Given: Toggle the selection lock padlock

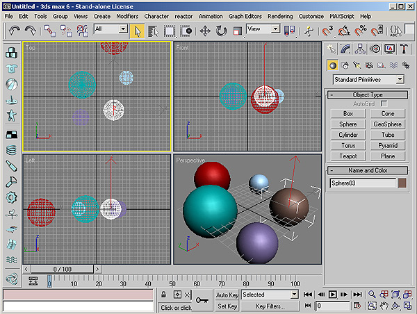Looking at the screenshot, I should coord(165,295).
